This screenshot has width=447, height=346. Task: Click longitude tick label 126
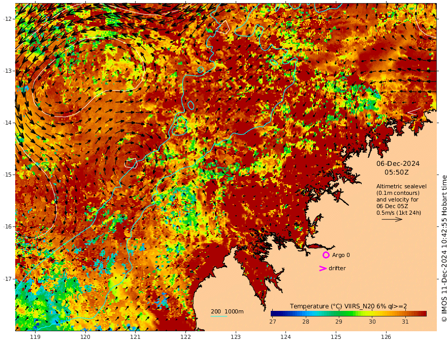point(386,337)
